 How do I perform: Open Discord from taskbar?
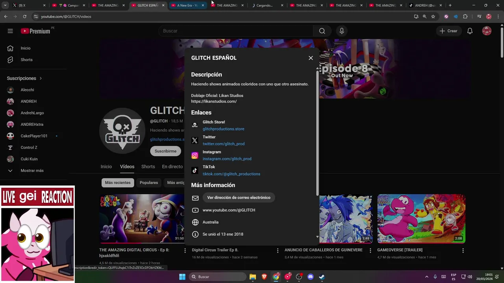[310, 277]
